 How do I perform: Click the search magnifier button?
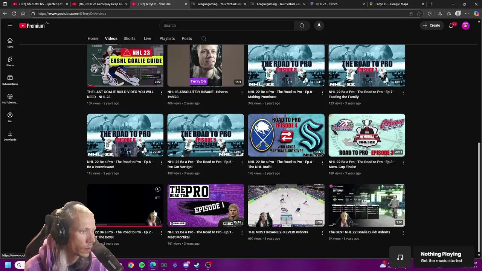[302, 26]
